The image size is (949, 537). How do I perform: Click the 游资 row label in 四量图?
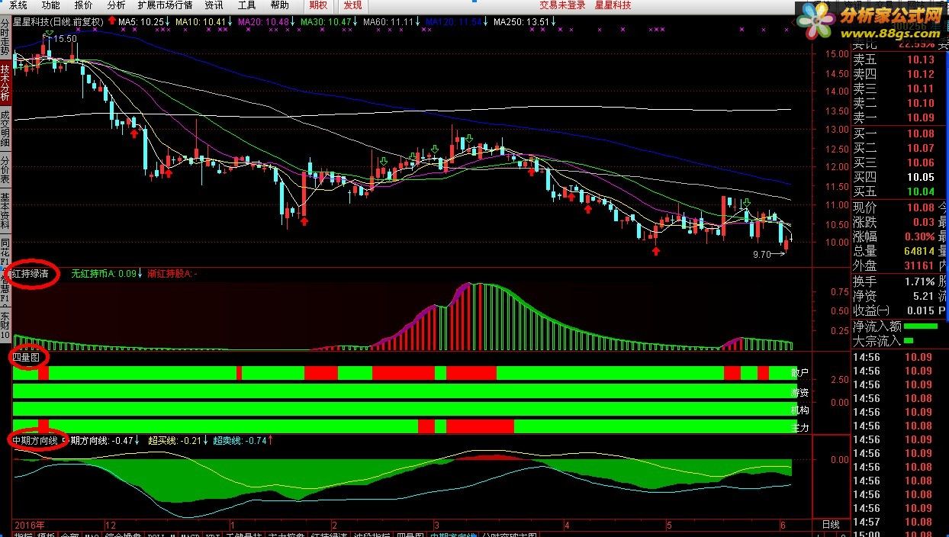[x=799, y=392]
